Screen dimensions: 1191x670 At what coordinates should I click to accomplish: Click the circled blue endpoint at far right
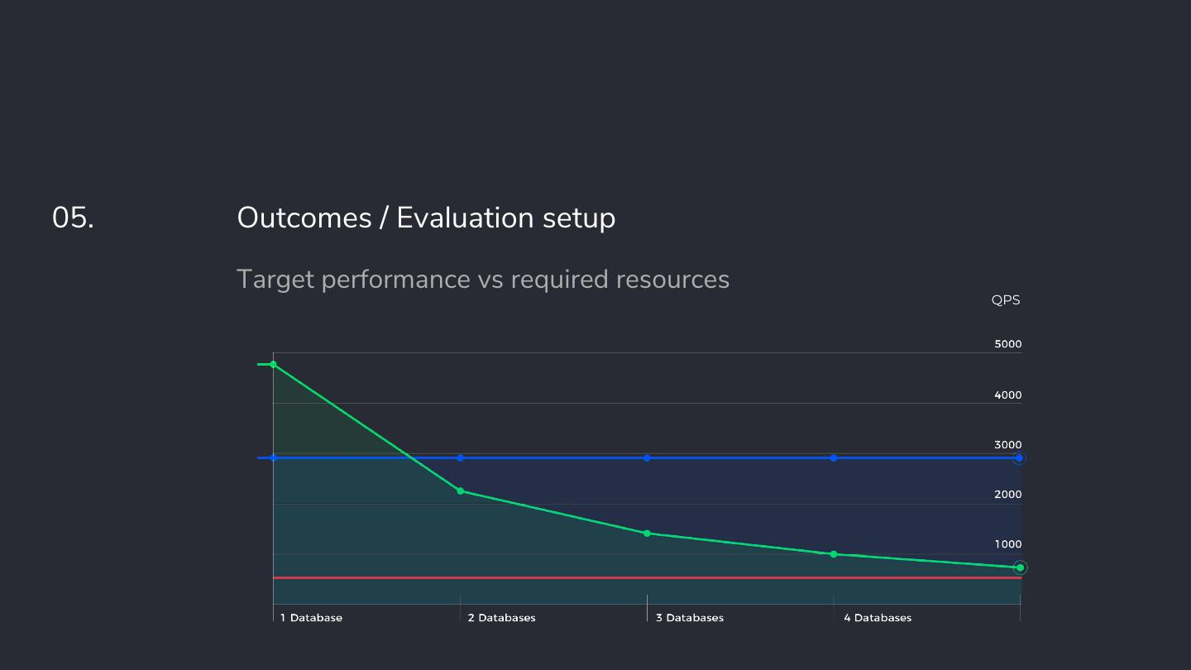(1020, 457)
